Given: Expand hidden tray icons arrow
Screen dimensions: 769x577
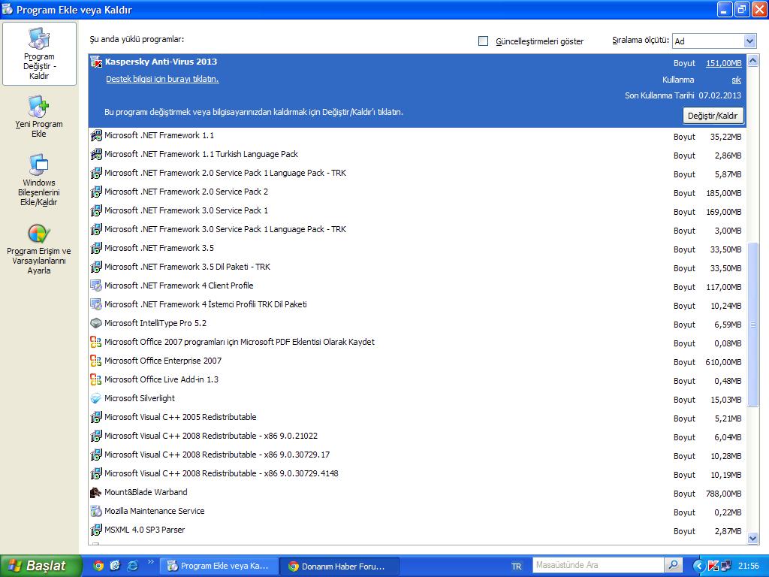Looking at the screenshot, I should tap(699, 566).
